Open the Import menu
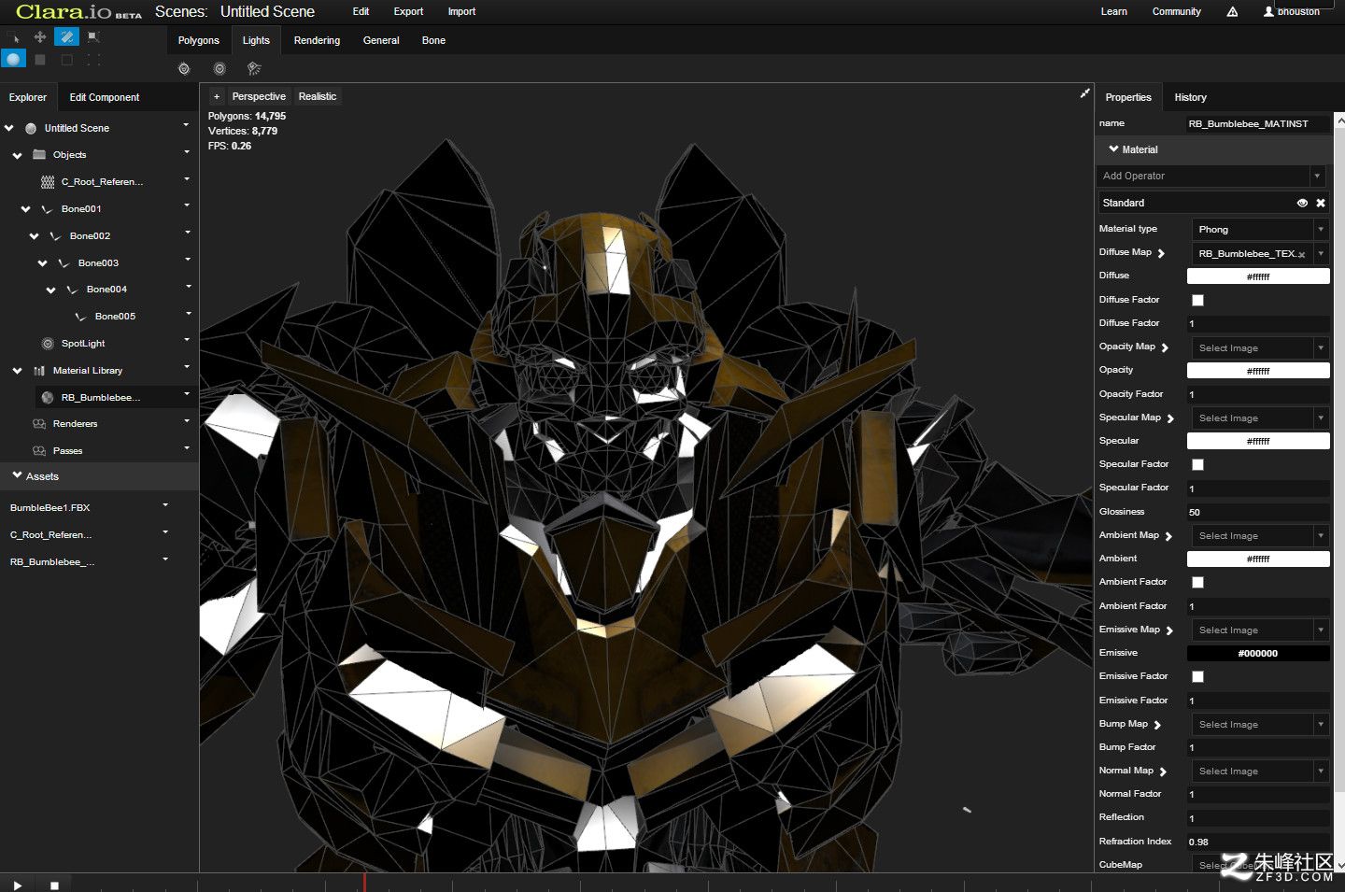 [461, 11]
